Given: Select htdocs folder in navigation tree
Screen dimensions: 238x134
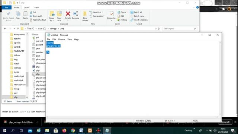Looking at the screenshot, I should point(17,55).
